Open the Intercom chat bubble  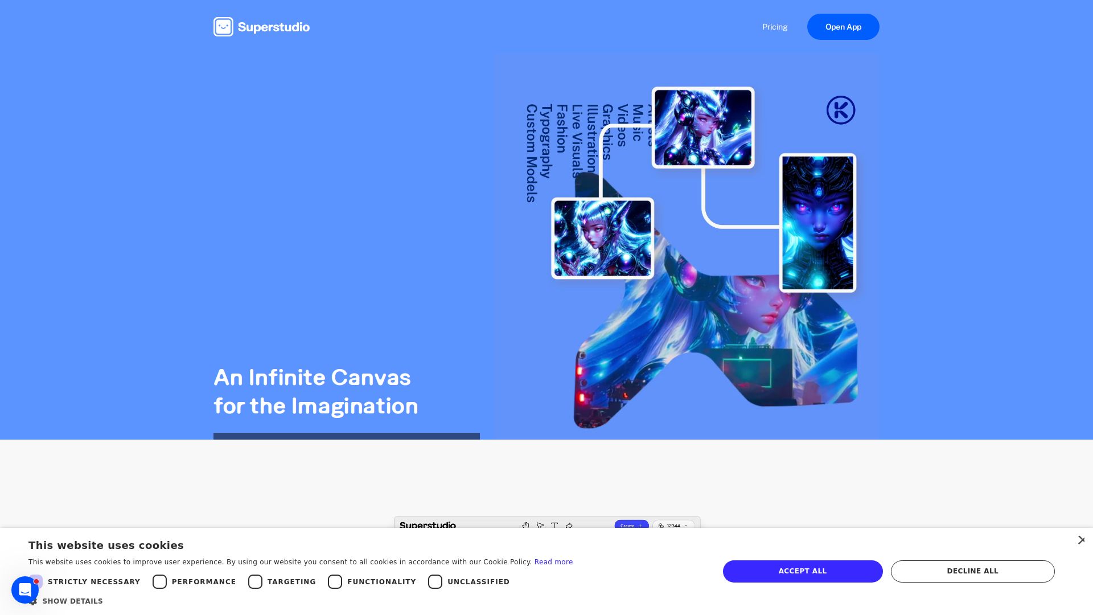25,590
